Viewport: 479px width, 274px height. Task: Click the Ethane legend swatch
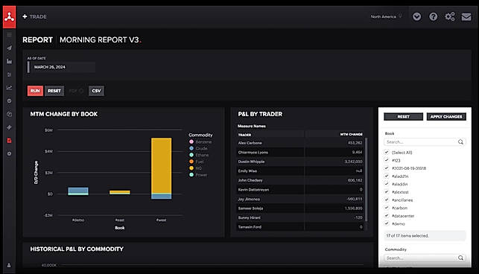click(191, 155)
